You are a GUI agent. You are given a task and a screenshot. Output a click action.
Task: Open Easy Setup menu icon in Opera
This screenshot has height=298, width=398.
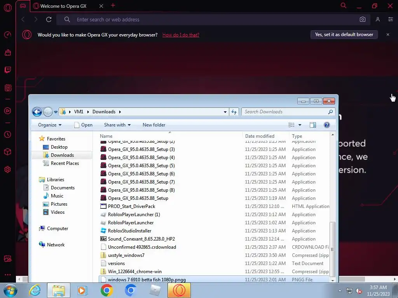pyautogui.click(x=390, y=19)
